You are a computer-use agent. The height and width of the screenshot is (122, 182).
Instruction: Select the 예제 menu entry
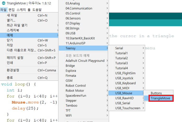tap(29, 35)
